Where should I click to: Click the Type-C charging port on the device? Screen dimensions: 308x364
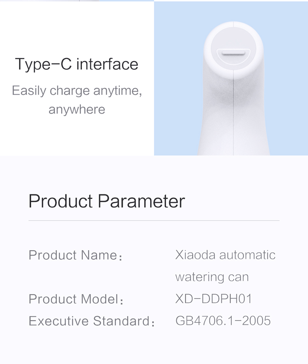[233, 53]
